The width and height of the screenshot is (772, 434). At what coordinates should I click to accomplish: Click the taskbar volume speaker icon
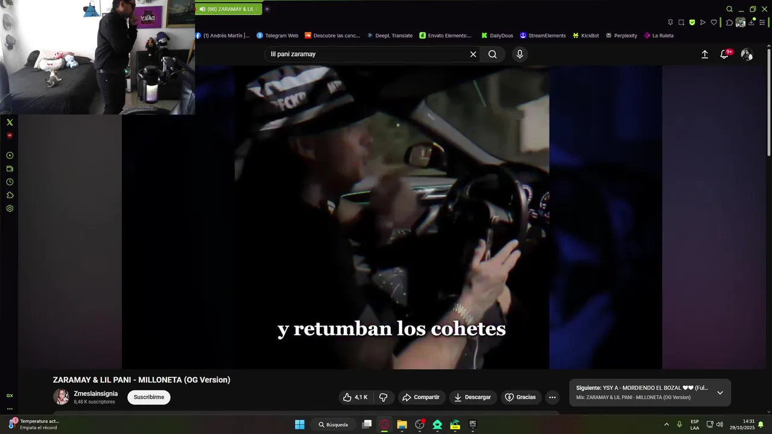pos(720,424)
